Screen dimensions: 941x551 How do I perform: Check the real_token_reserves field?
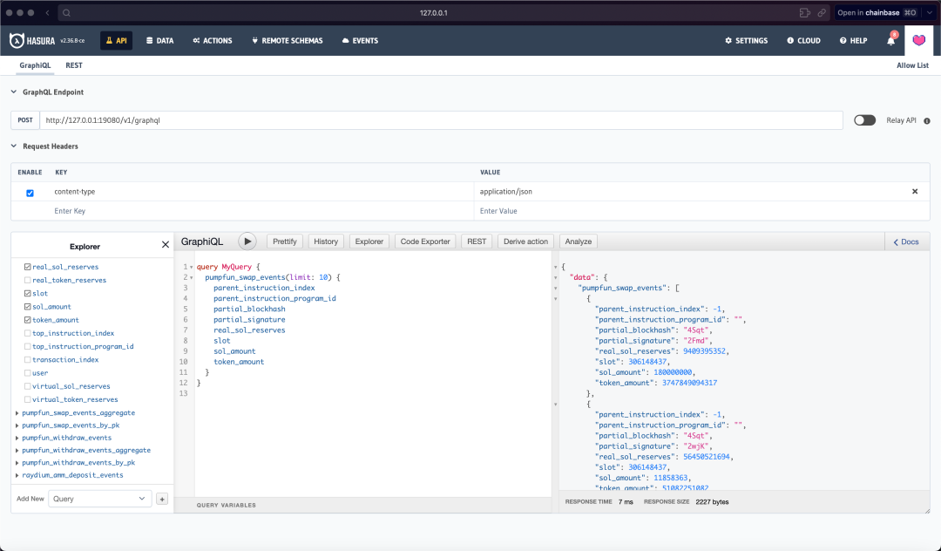click(x=28, y=280)
